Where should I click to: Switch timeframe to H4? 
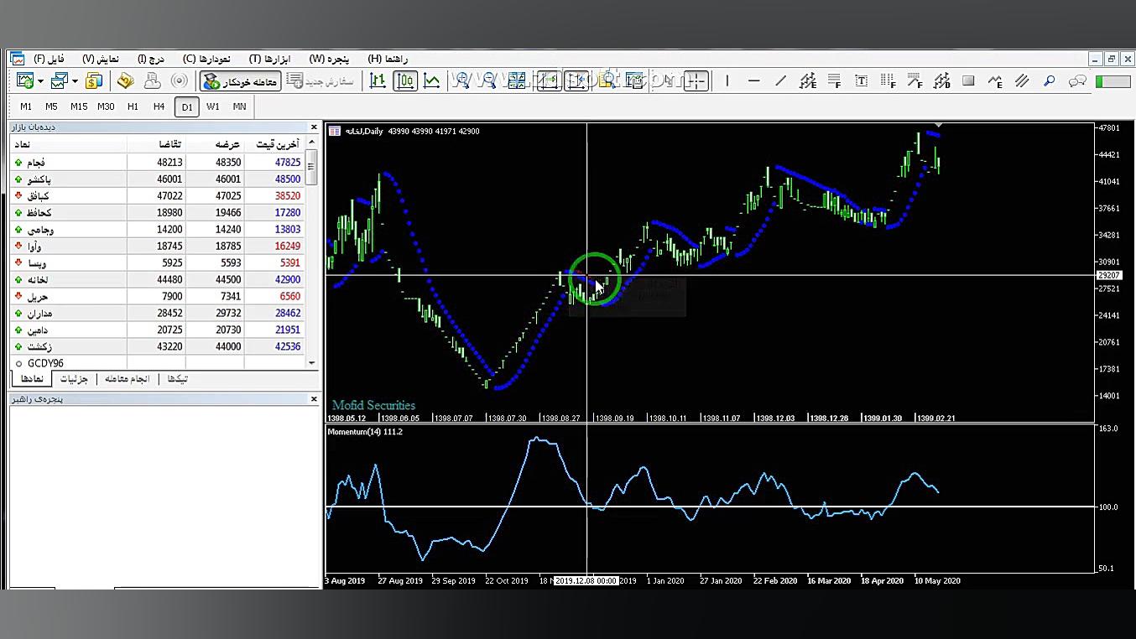pyautogui.click(x=159, y=106)
